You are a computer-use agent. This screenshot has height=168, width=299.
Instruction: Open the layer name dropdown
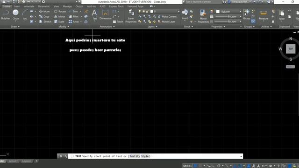[159, 12]
